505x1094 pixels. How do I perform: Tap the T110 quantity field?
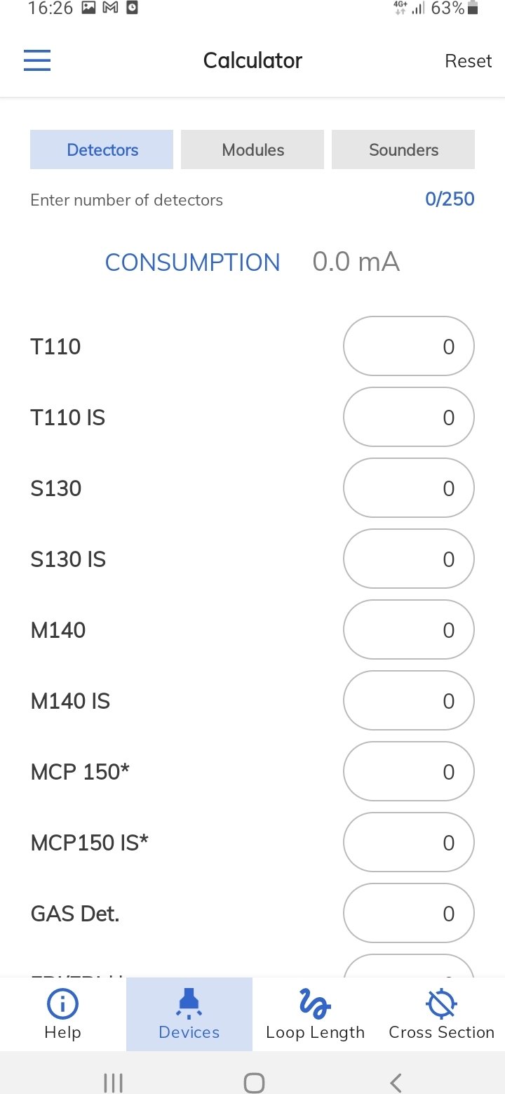point(408,347)
